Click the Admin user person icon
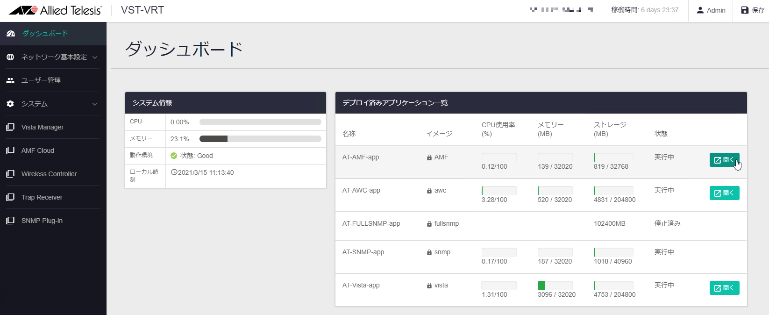Viewport: 769px width, 315px height. 700,10
